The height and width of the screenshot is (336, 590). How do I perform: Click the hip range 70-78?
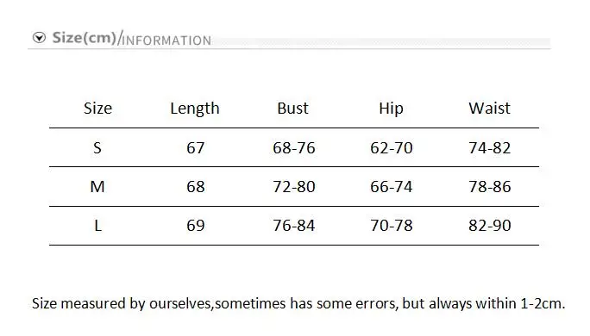(392, 226)
